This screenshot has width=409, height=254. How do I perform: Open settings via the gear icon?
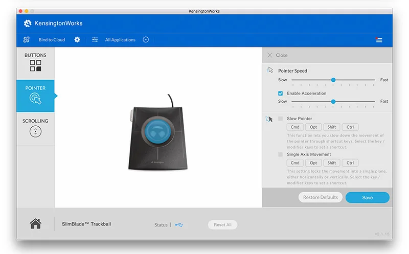pyautogui.click(x=77, y=40)
